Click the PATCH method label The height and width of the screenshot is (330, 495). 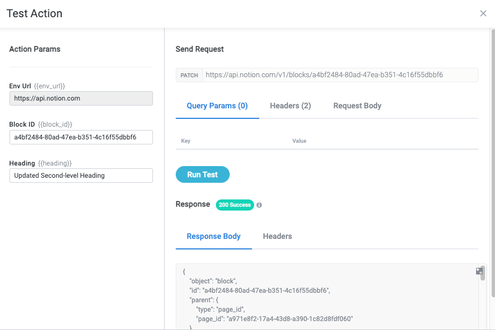[x=189, y=75]
